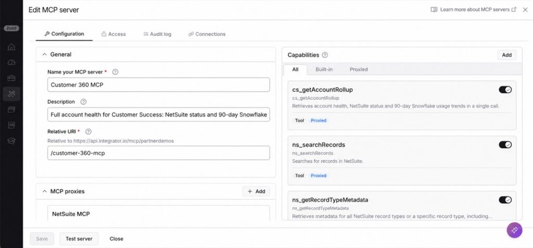Screen dimensions: 533x248
Task: Close the Edit MCP server dialog with X
Action: (x=525, y=10)
